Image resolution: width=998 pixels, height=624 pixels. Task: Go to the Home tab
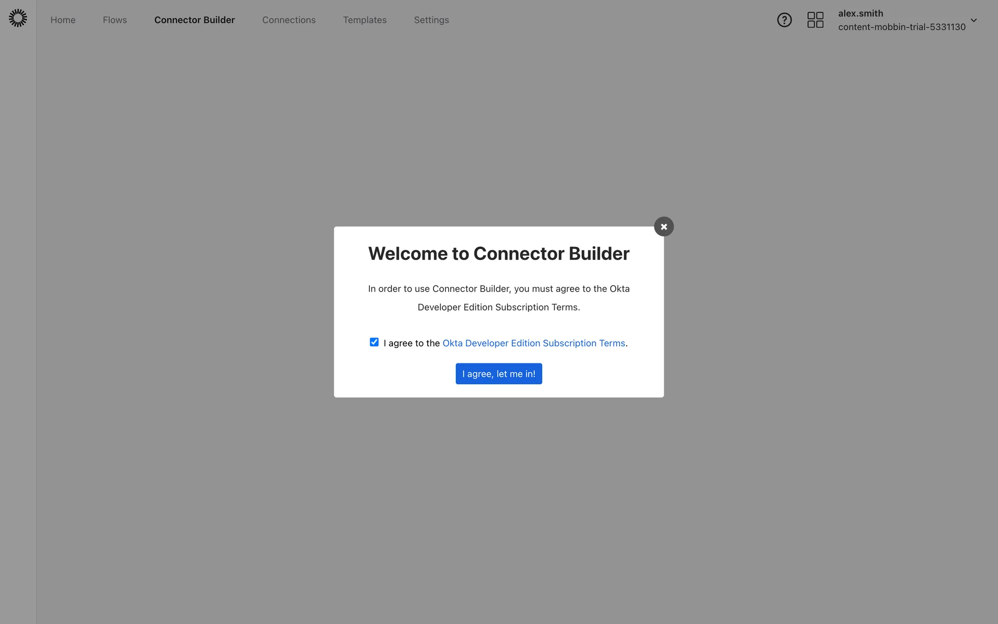[63, 20]
